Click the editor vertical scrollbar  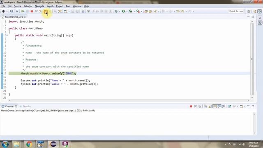point(252,59)
